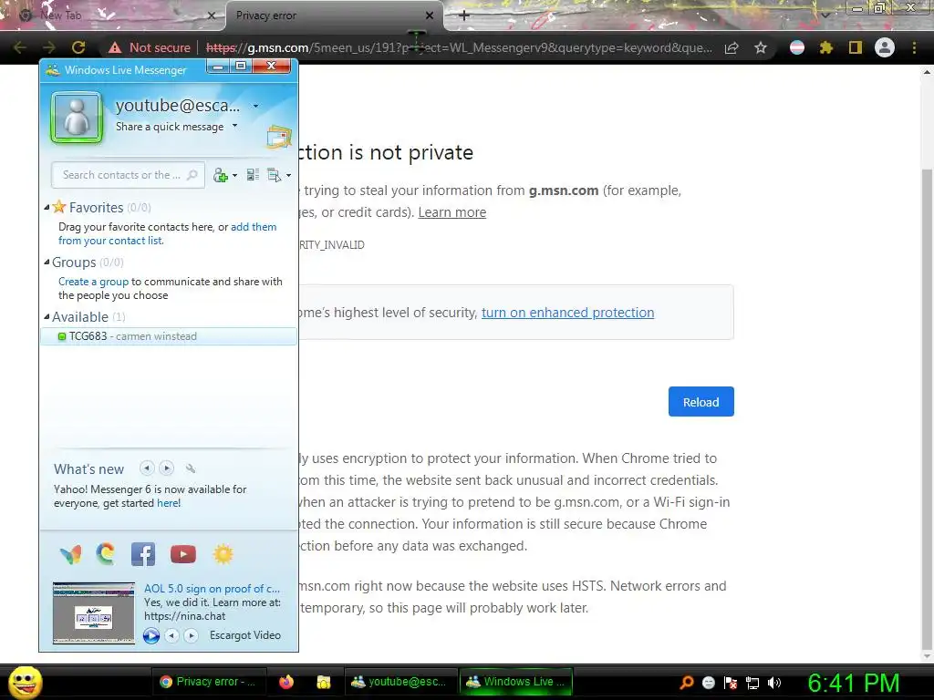Switch to the New Tab tab

[113, 15]
